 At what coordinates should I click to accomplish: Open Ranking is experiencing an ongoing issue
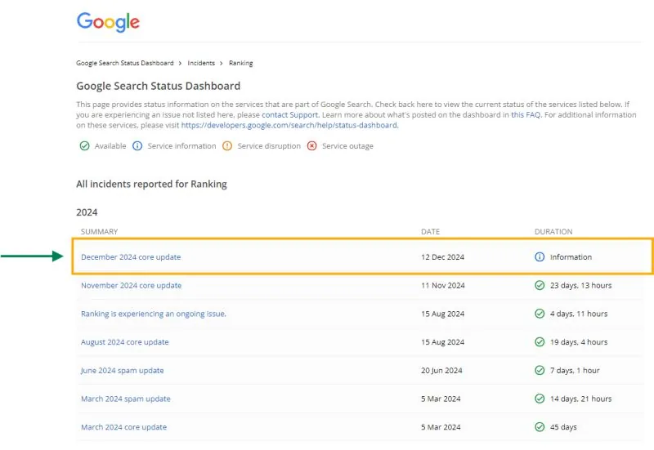(x=154, y=314)
